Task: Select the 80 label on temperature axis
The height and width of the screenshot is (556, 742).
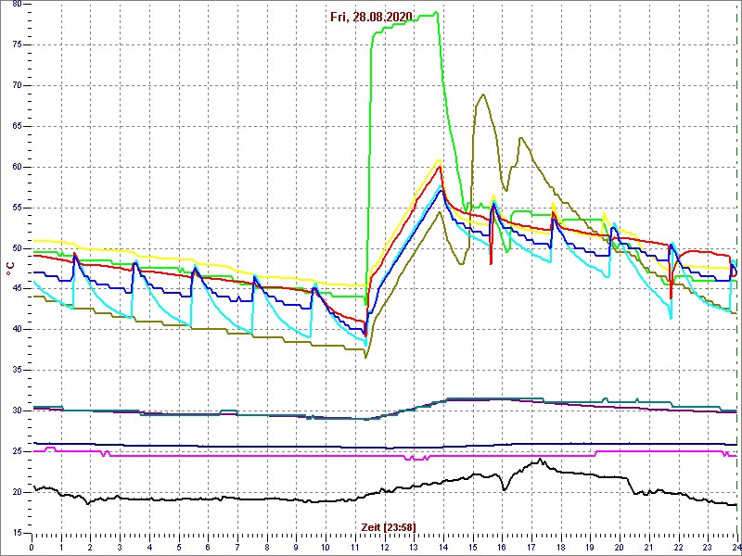Action: click(17, 5)
